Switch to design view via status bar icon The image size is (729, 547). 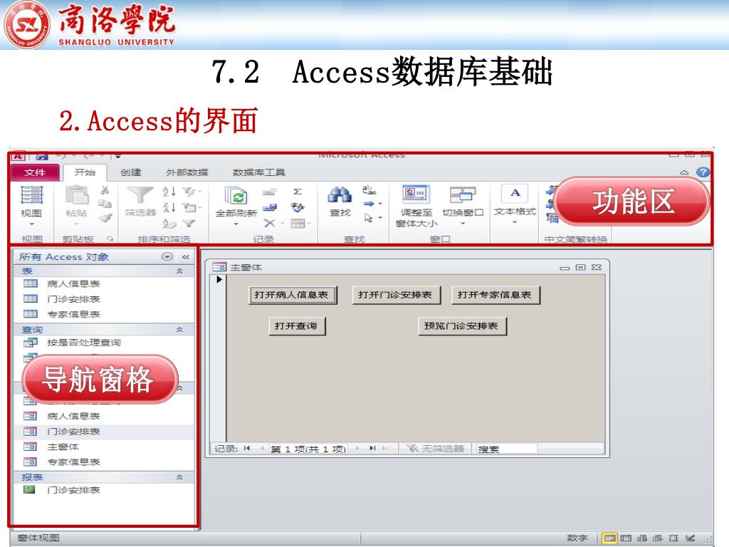(x=690, y=538)
